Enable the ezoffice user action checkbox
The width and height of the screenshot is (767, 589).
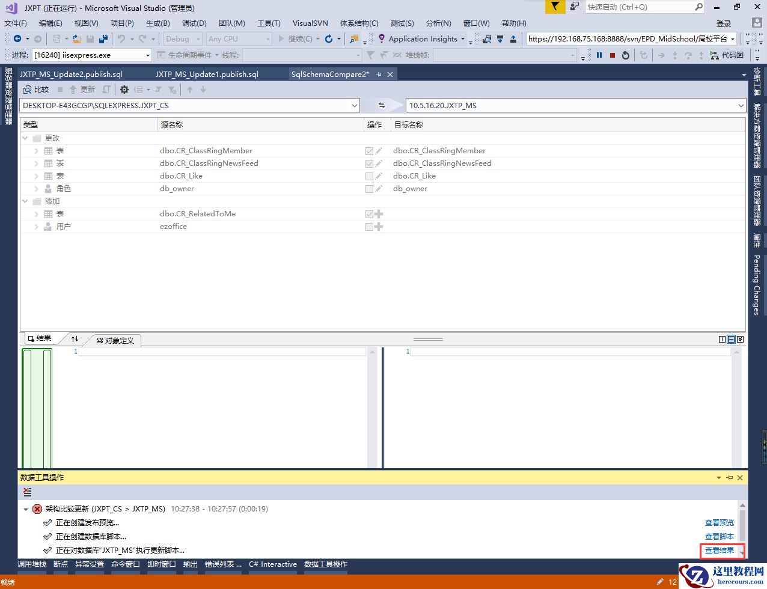tap(369, 227)
